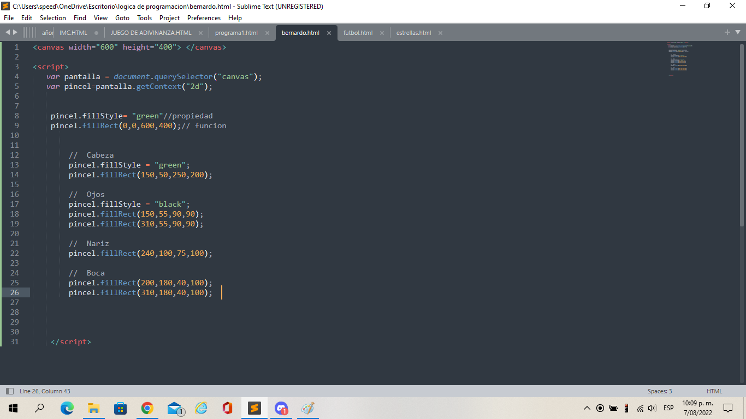The width and height of the screenshot is (746, 419).
Task: Switch ESP keyboard language indicator
Action: (x=668, y=408)
